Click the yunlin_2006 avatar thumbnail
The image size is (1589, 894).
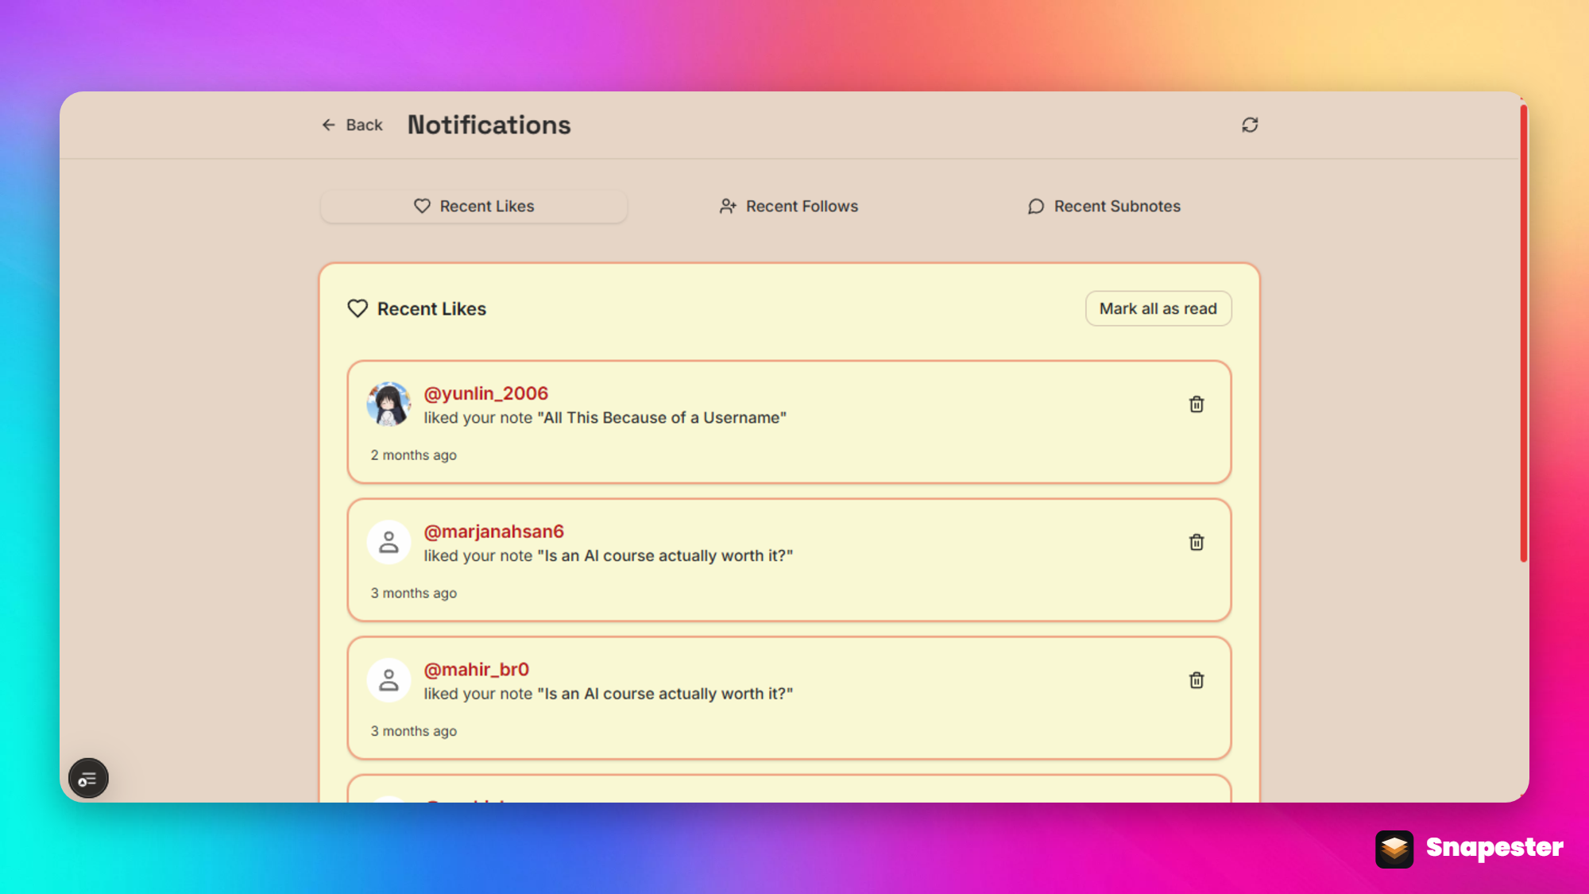(389, 404)
